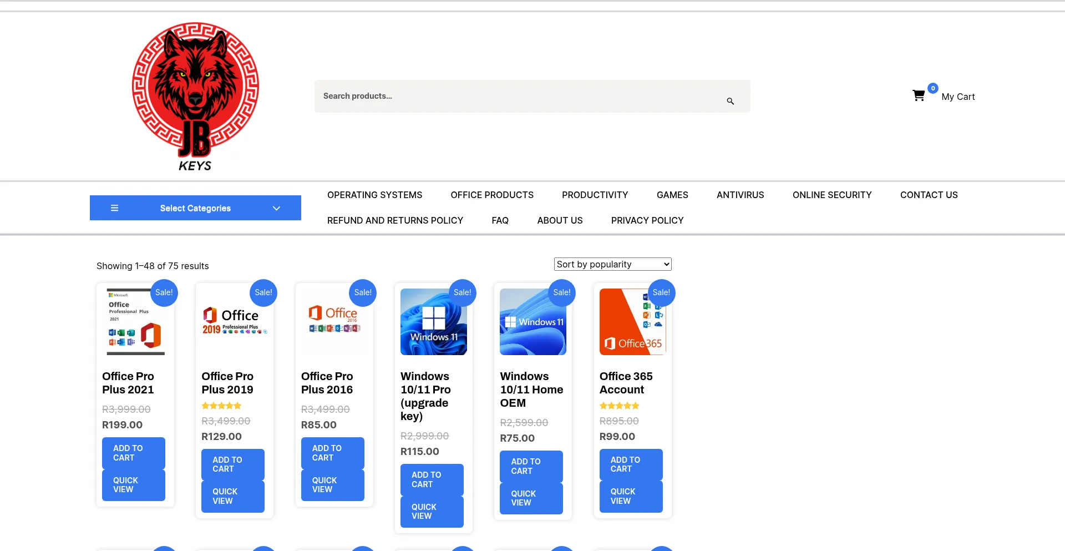Click the Sale badge on Office Pro Plus 2021

tap(164, 292)
